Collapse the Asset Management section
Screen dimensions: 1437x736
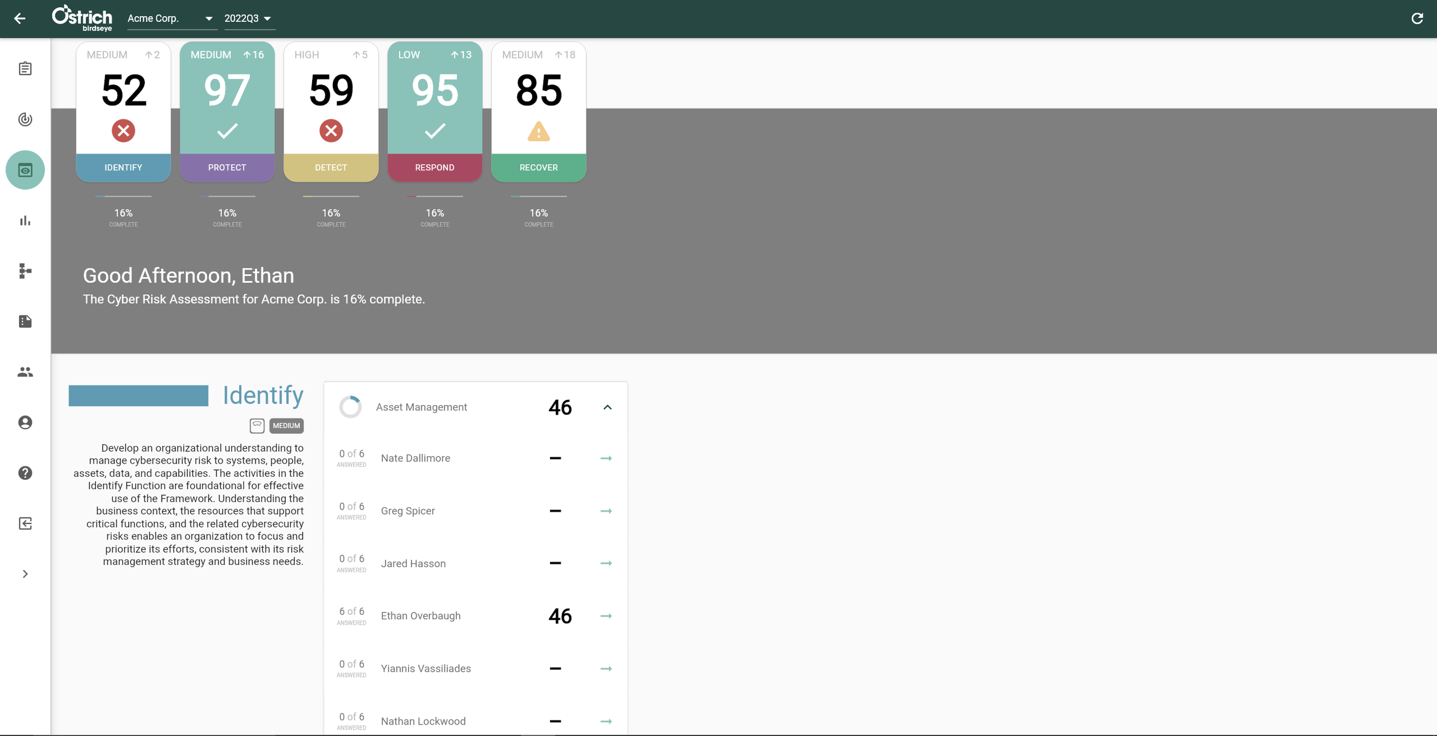607,407
